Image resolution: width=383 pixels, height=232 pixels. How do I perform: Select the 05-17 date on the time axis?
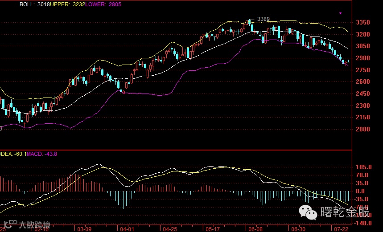pos(213,229)
